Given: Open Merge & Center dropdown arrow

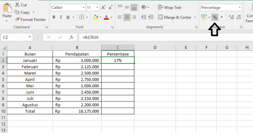Looking at the screenshot, I should coord(195,17).
